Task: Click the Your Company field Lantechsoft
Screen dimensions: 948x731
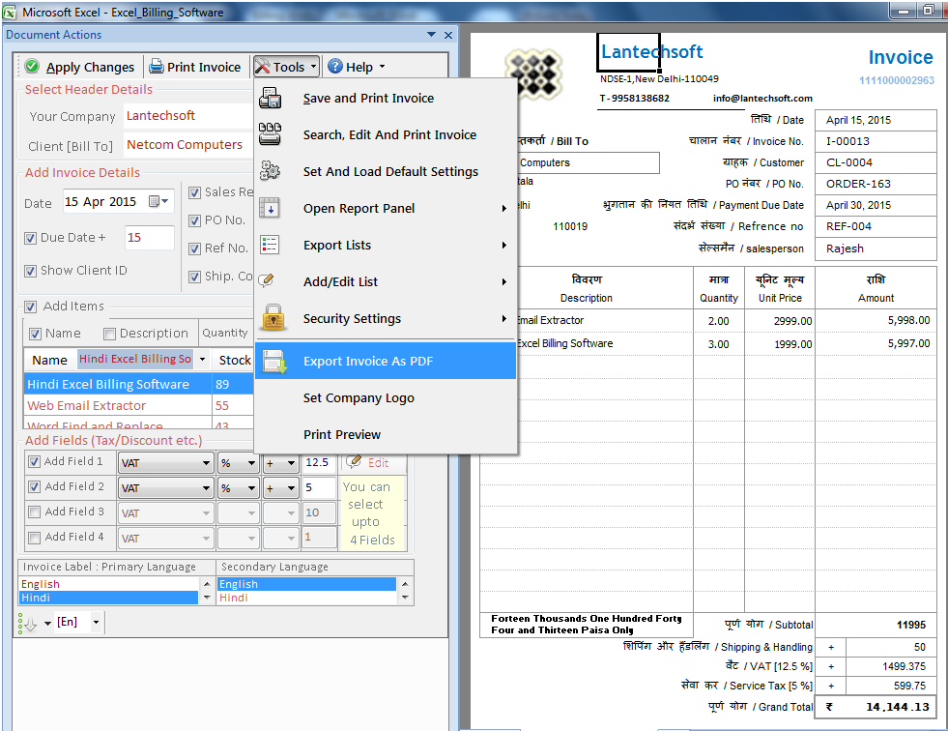Action: point(188,116)
